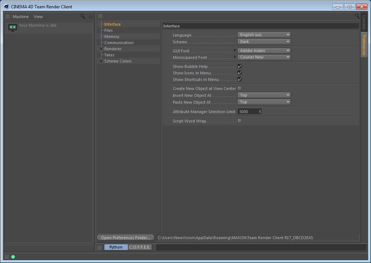Open the GUI Font dropdown
371x263 pixels.
pyautogui.click(x=264, y=51)
